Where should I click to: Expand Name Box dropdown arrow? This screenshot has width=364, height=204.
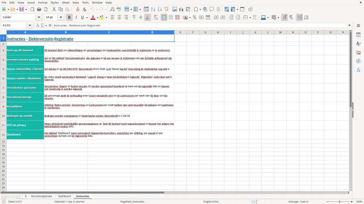[30, 26]
